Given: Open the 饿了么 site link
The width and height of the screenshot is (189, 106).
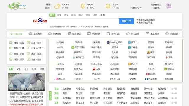Looking at the screenshot, I should [x=133, y=42].
